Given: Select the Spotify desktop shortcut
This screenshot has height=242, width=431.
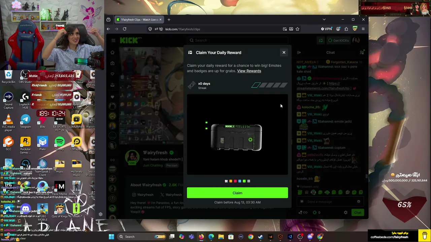Looking at the screenshot, I should 60,144.
